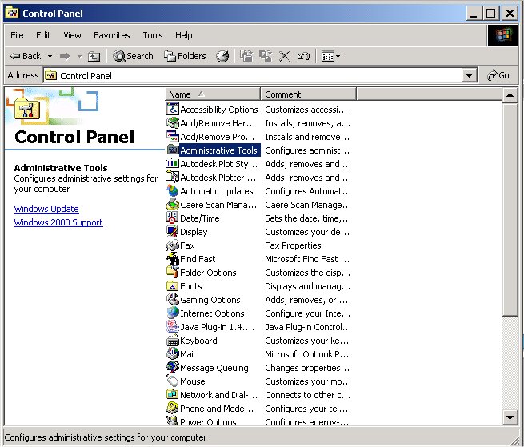Image resolution: width=524 pixels, height=447 pixels.
Task: Expand the Address bar dropdown arrow
Action: click(470, 76)
